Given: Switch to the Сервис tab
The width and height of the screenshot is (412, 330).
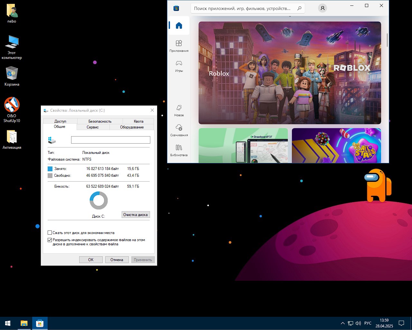Looking at the screenshot, I should click(x=92, y=127).
